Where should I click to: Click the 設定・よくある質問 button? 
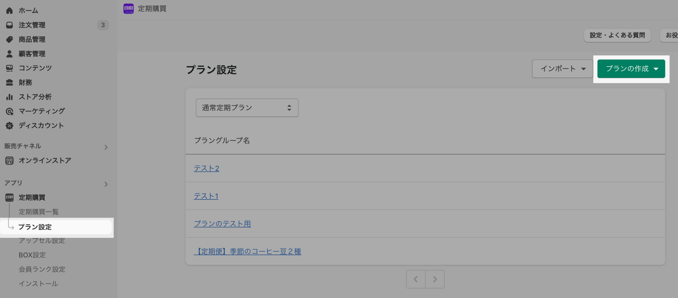coord(617,35)
